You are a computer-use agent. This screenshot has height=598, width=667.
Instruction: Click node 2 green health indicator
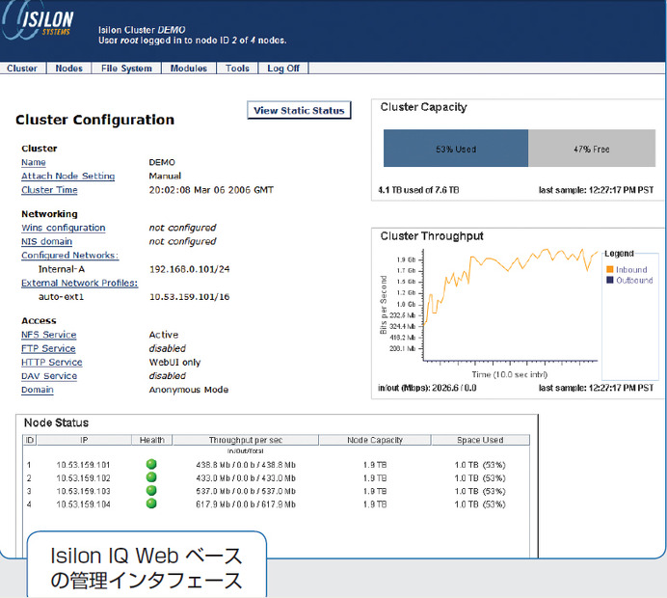[x=151, y=477]
